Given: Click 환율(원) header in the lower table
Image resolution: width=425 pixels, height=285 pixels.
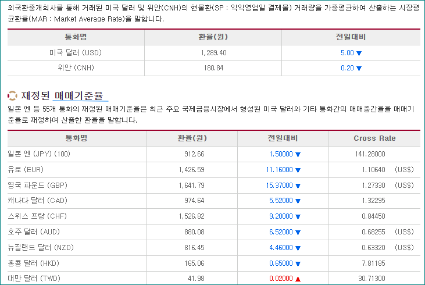Looking at the screenshot, I should tap(192, 138).
